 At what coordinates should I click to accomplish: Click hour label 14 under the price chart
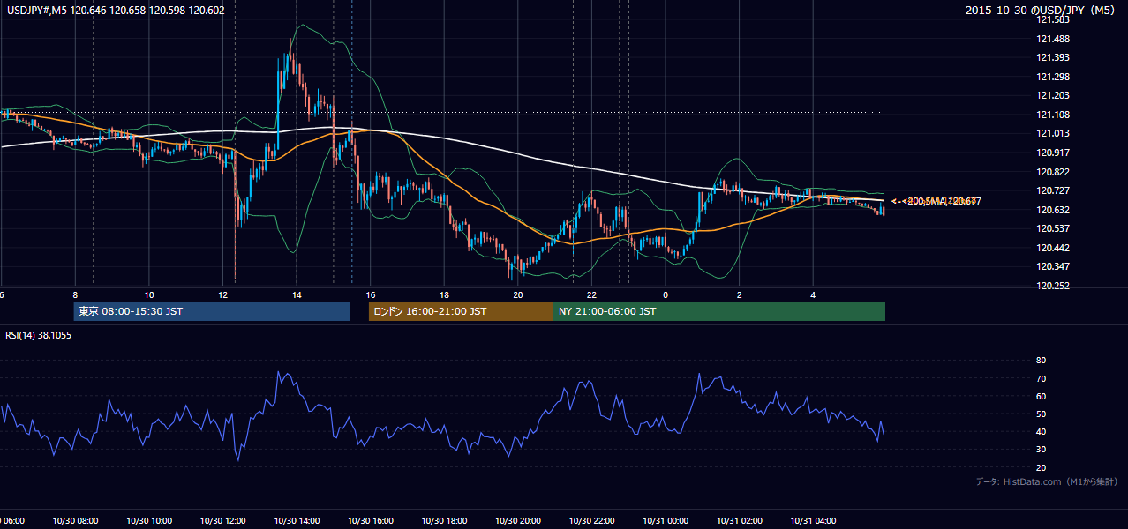(x=297, y=294)
